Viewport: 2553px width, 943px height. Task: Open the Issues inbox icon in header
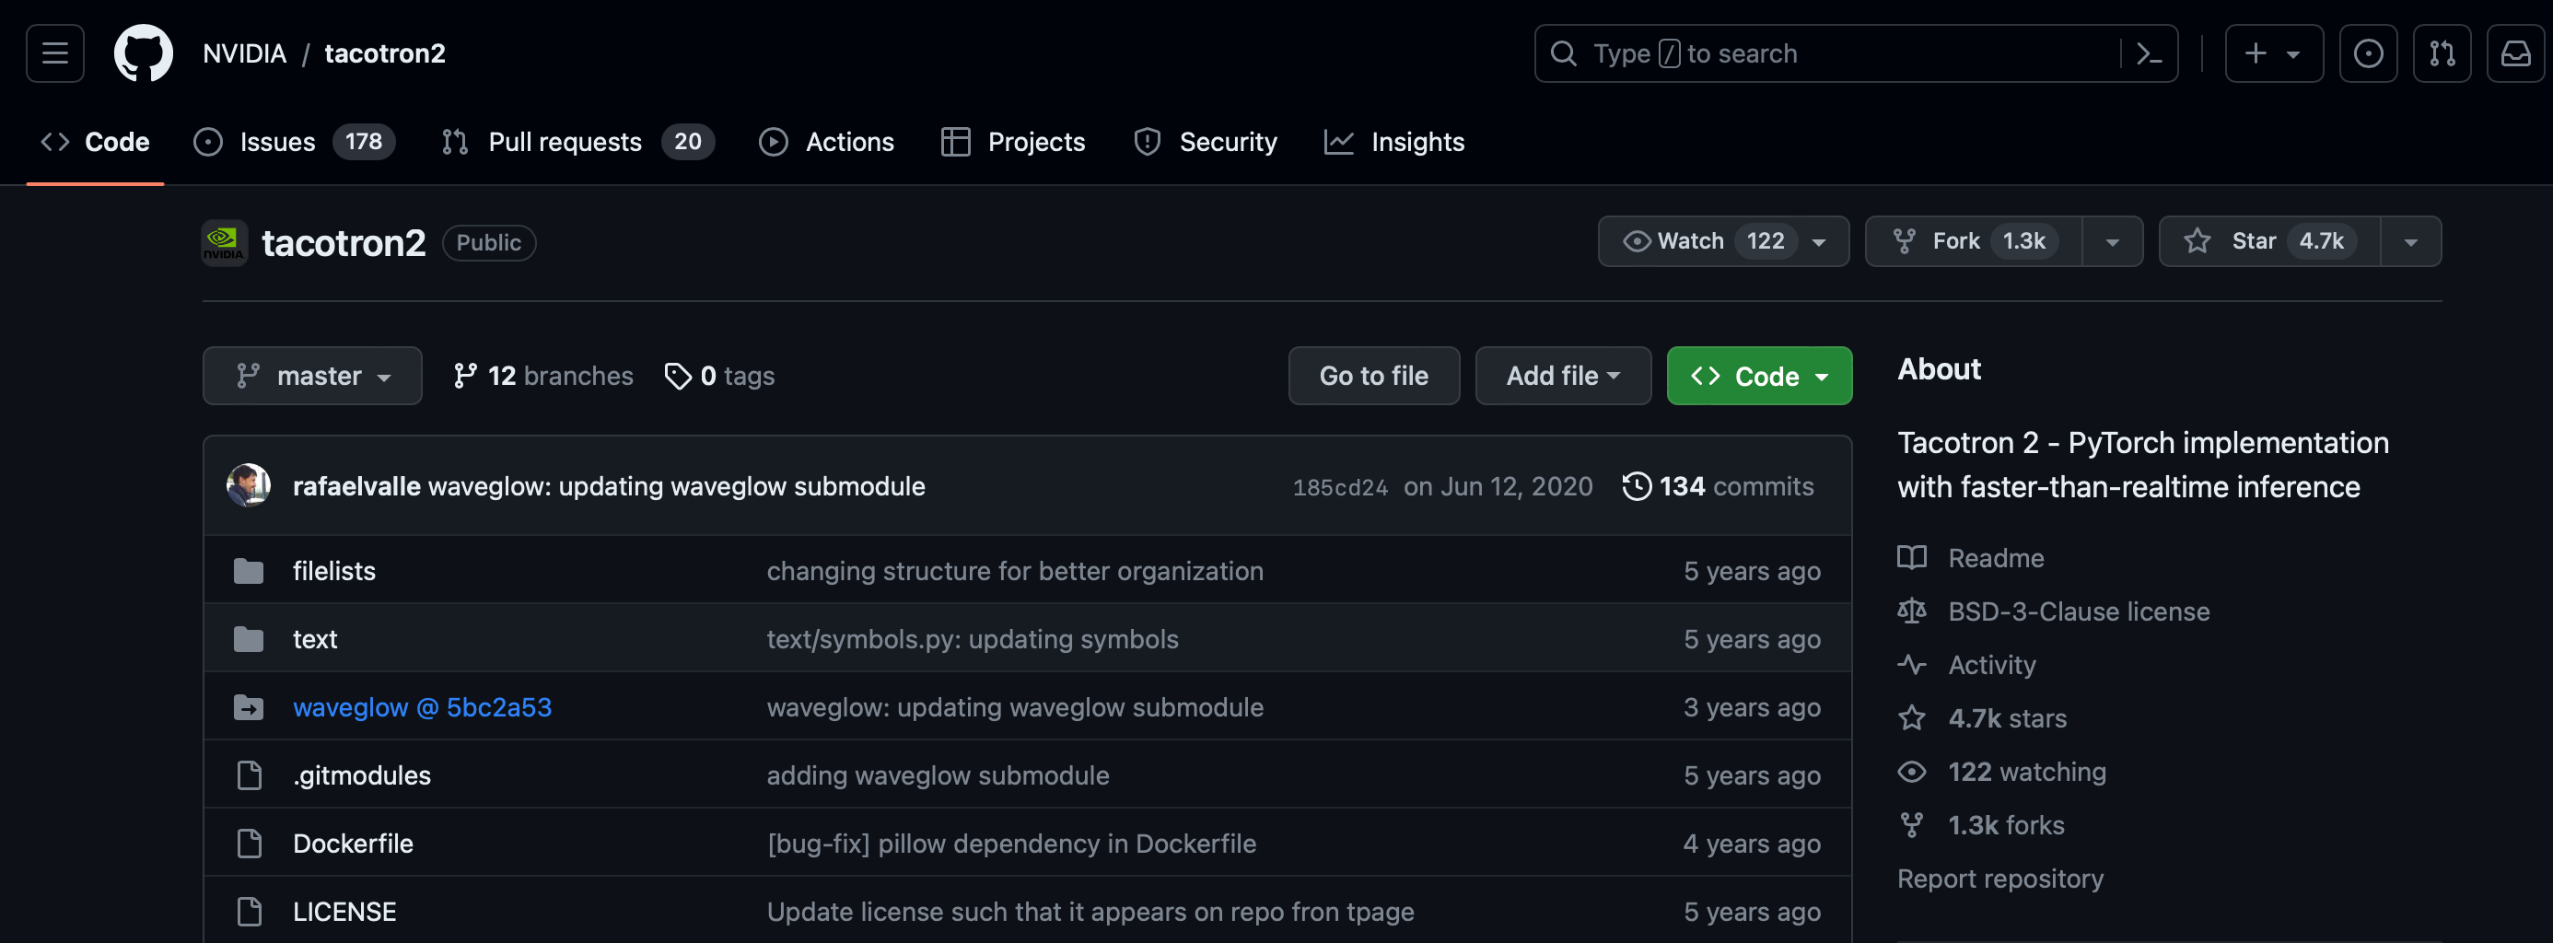point(2368,53)
